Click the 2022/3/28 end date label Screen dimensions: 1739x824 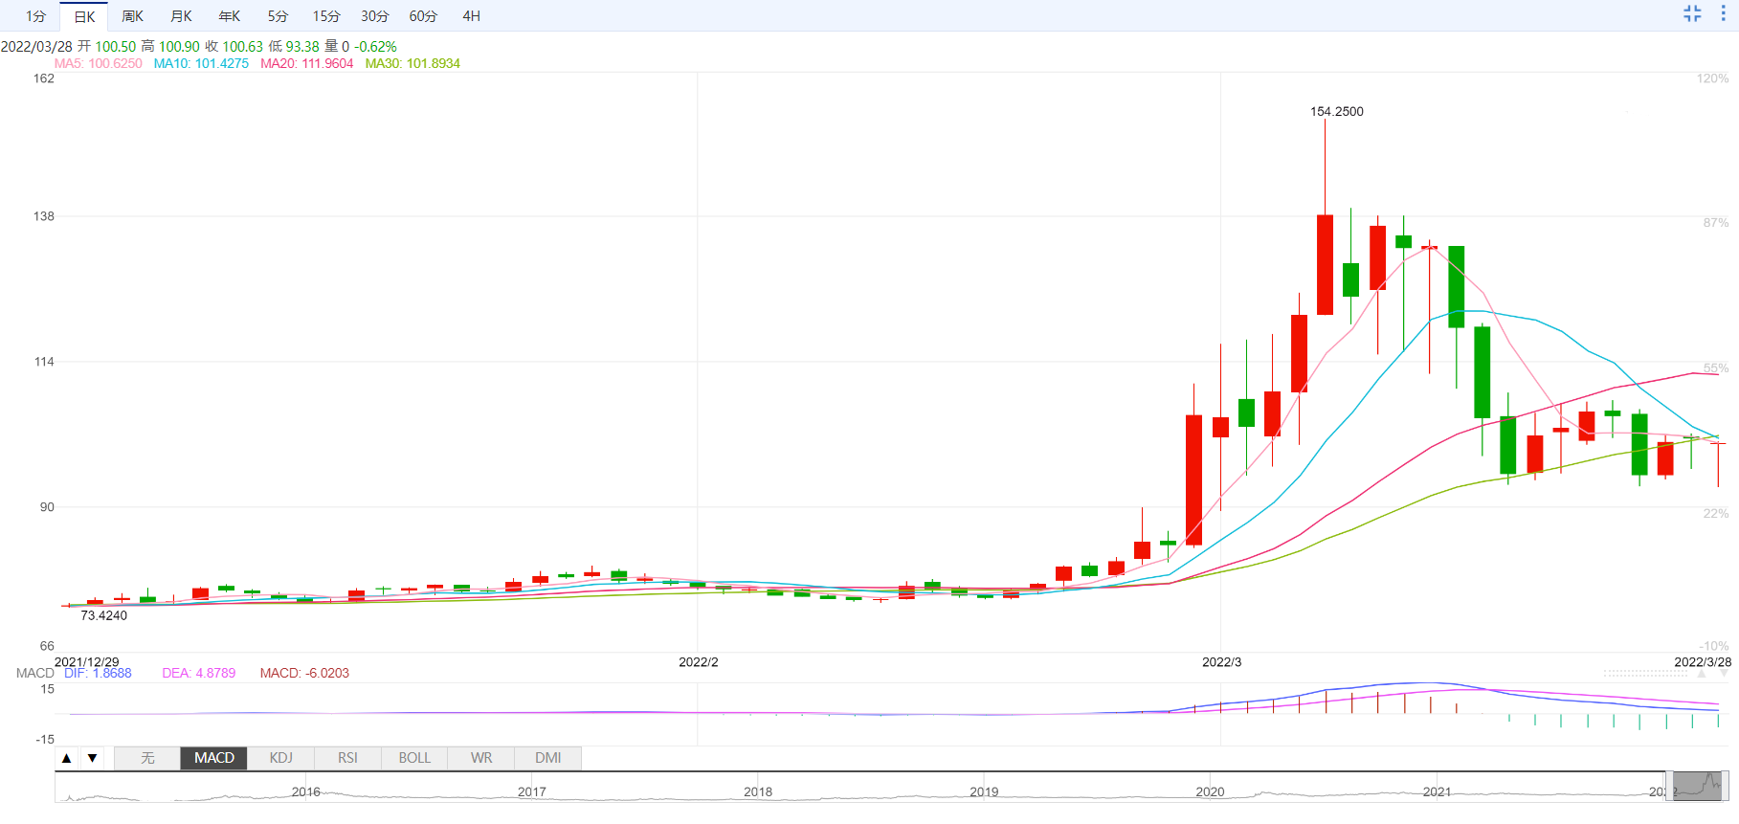pyautogui.click(x=1703, y=661)
